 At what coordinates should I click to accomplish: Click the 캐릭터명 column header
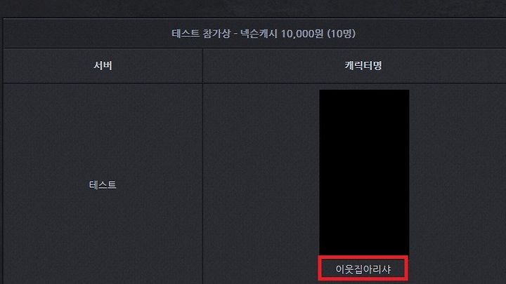click(x=363, y=66)
